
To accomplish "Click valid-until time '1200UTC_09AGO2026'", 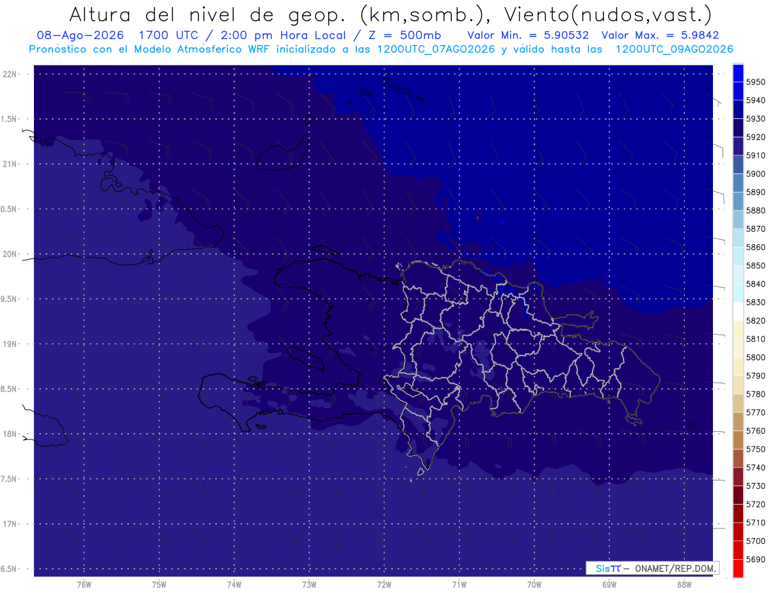I will [x=674, y=49].
